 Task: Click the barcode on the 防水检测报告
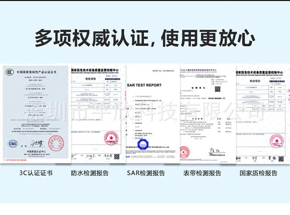tap(113, 79)
